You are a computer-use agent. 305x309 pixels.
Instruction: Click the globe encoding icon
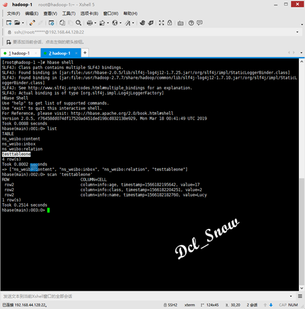tap(115, 23)
